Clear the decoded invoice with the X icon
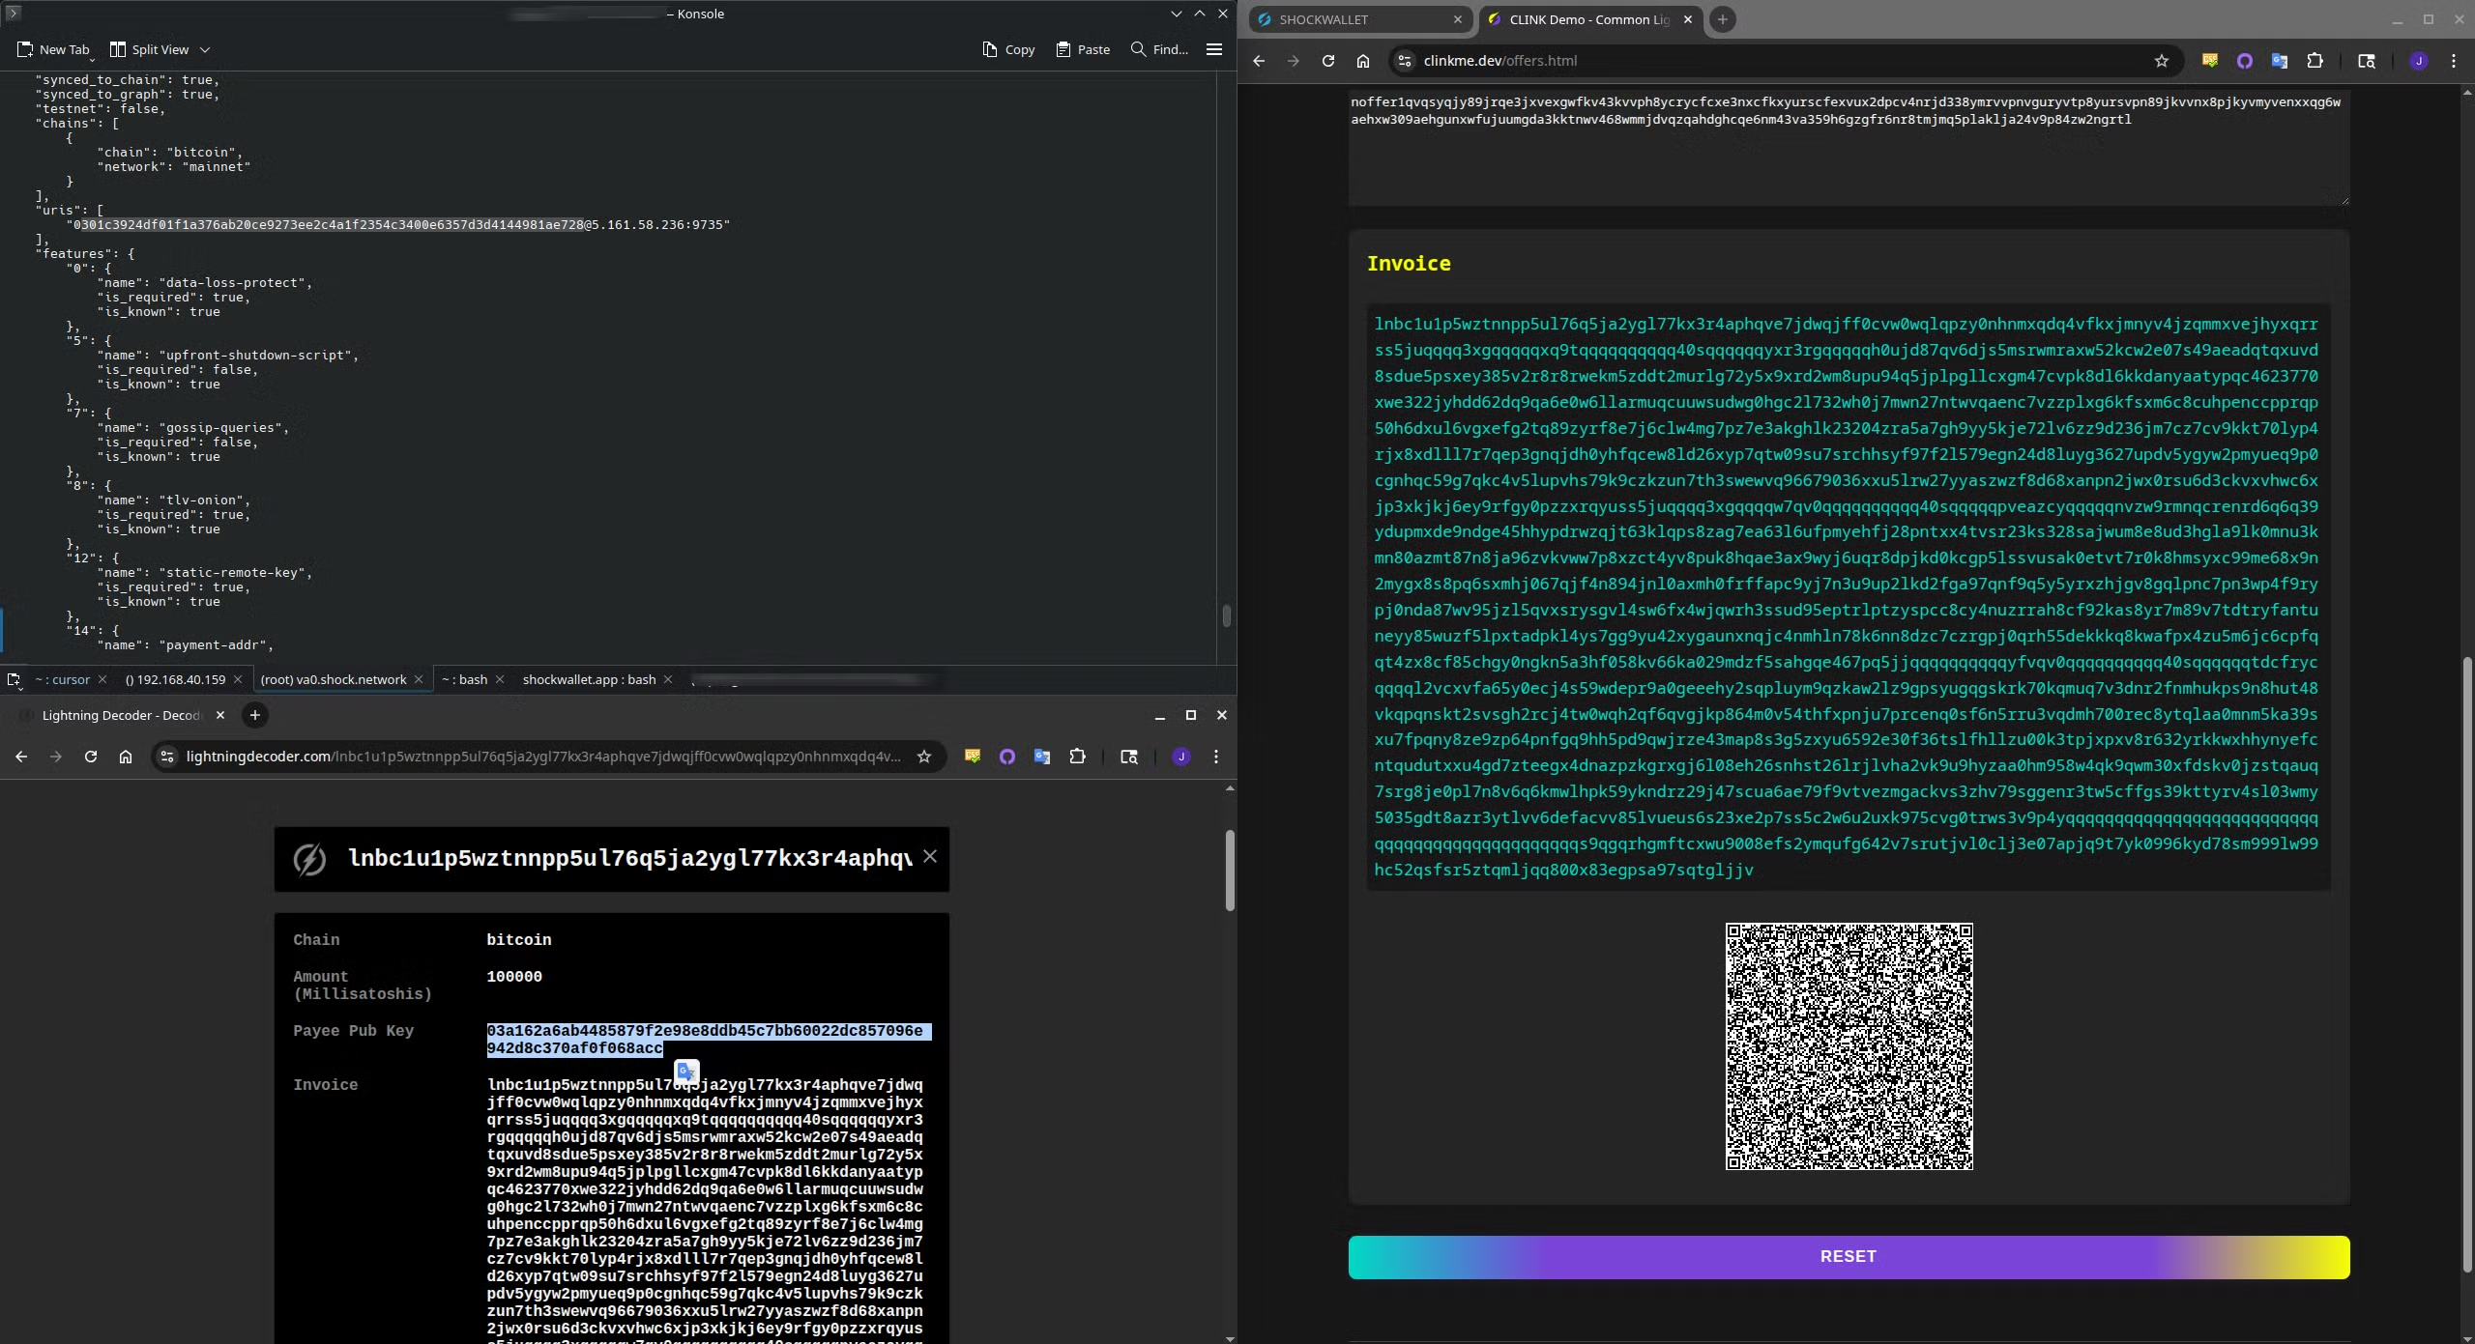The width and height of the screenshot is (2475, 1344). pyautogui.click(x=930, y=856)
